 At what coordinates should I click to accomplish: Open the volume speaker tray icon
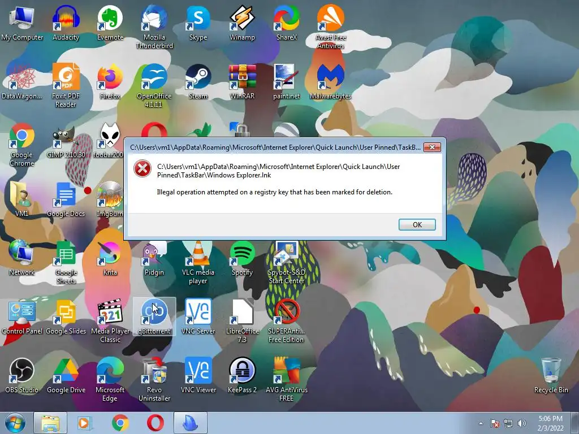point(521,423)
